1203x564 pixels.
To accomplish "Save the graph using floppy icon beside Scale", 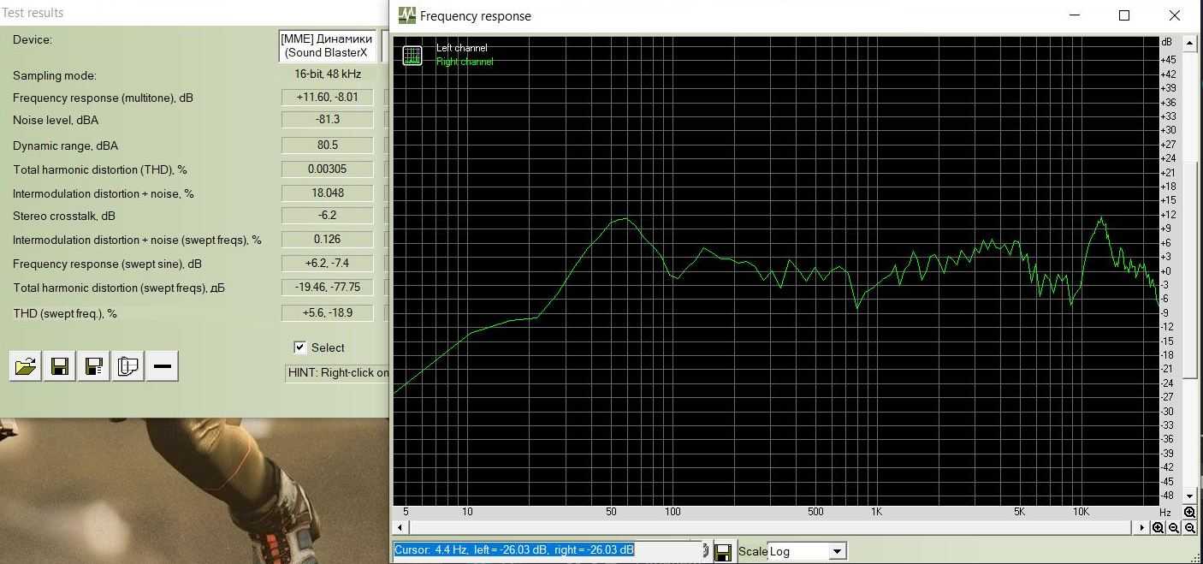I will tap(723, 551).
